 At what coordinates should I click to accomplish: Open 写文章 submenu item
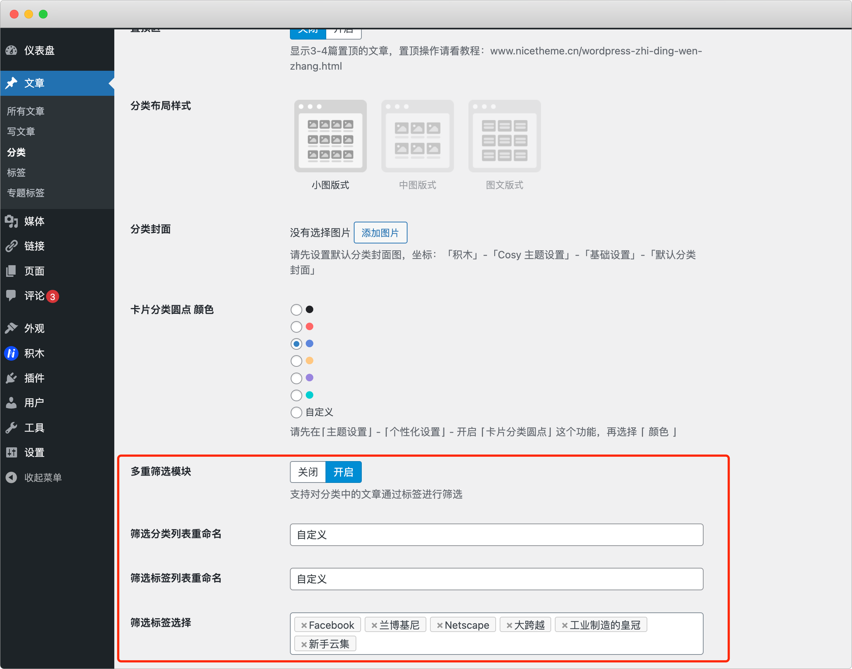pyautogui.click(x=21, y=132)
